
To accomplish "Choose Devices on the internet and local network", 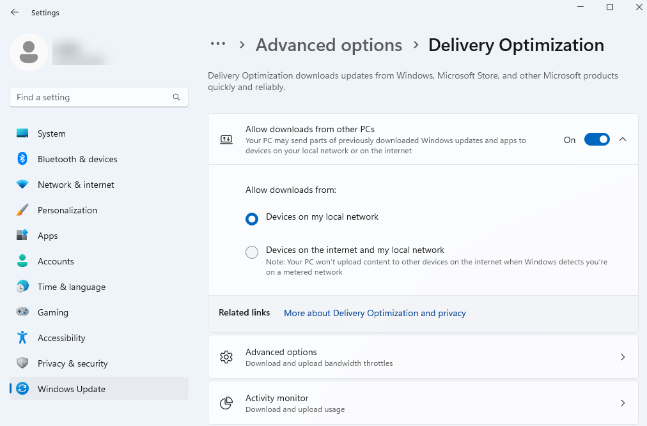I will click(252, 252).
